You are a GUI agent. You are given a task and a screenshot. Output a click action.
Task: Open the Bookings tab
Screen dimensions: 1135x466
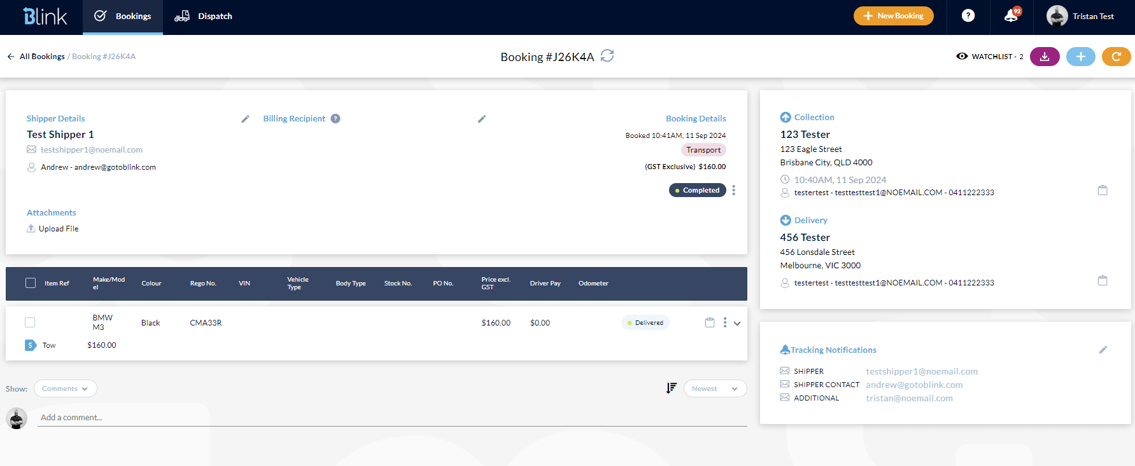(x=123, y=17)
